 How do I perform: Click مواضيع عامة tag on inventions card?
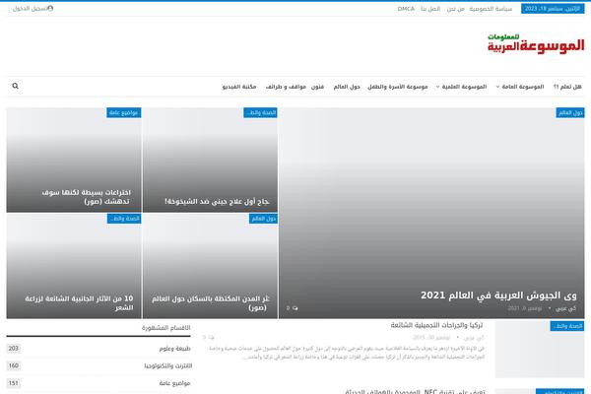[124, 112]
